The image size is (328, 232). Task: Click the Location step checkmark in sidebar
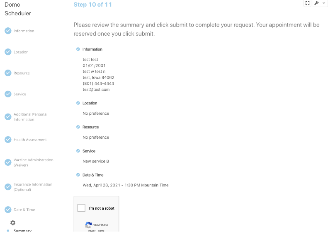8,52
